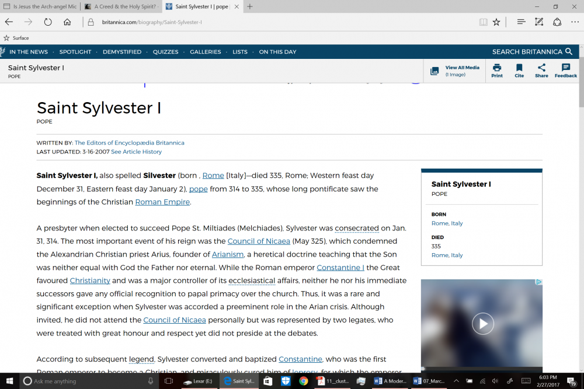
Task: Open DEMYSTIFIED section
Action: point(122,52)
